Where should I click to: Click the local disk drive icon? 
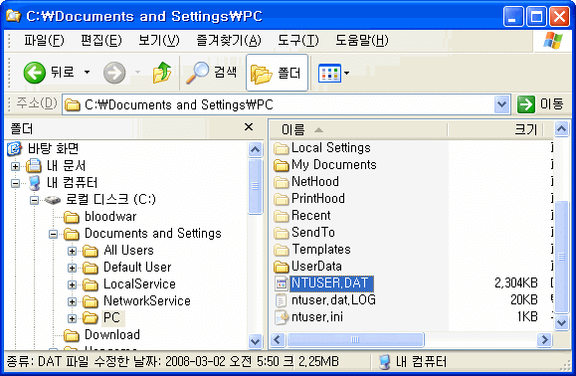point(53,200)
